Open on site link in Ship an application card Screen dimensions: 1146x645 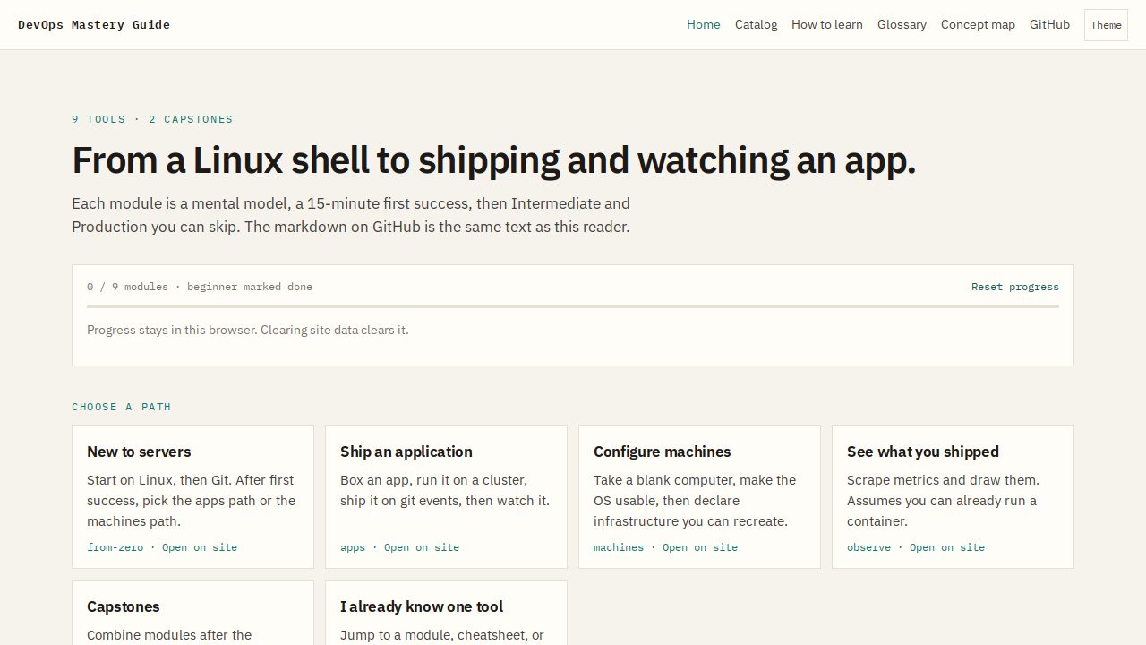coord(422,547)
